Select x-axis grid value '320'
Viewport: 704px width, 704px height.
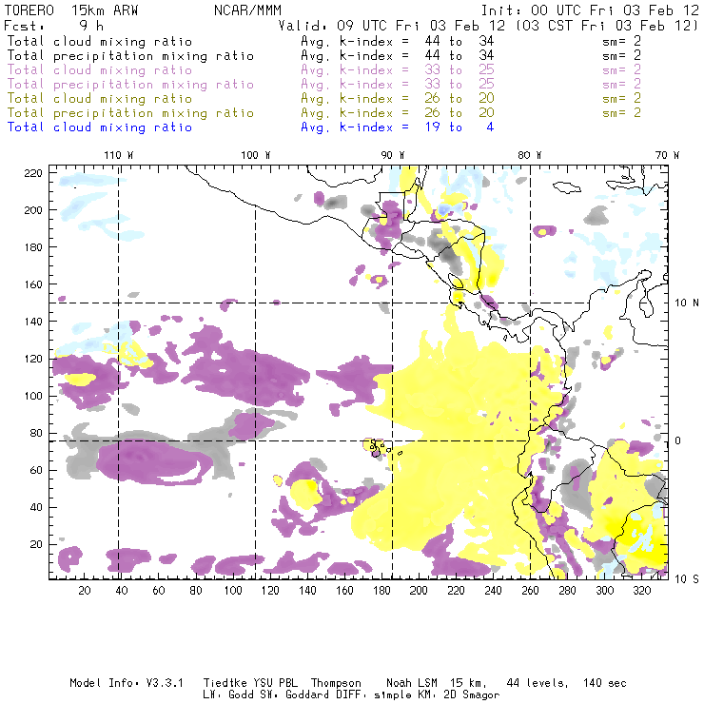641,591
